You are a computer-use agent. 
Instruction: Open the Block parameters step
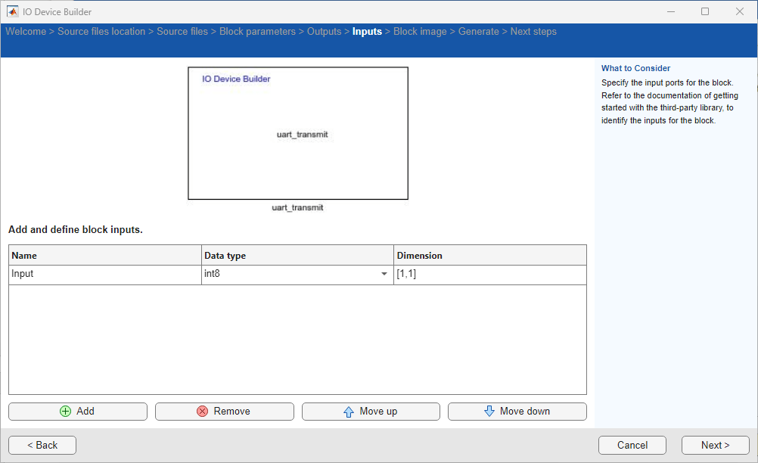(x=256, y=31)
